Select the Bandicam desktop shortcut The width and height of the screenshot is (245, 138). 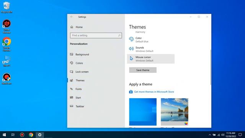tap(7, 79)
